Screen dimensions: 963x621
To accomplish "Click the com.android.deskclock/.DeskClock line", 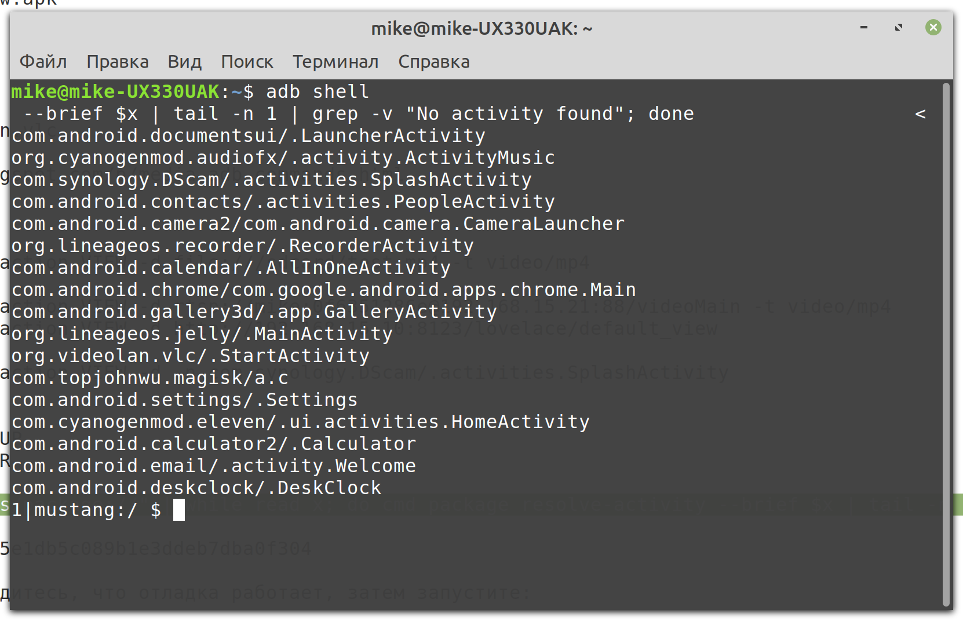I will (x=196, y=488).
